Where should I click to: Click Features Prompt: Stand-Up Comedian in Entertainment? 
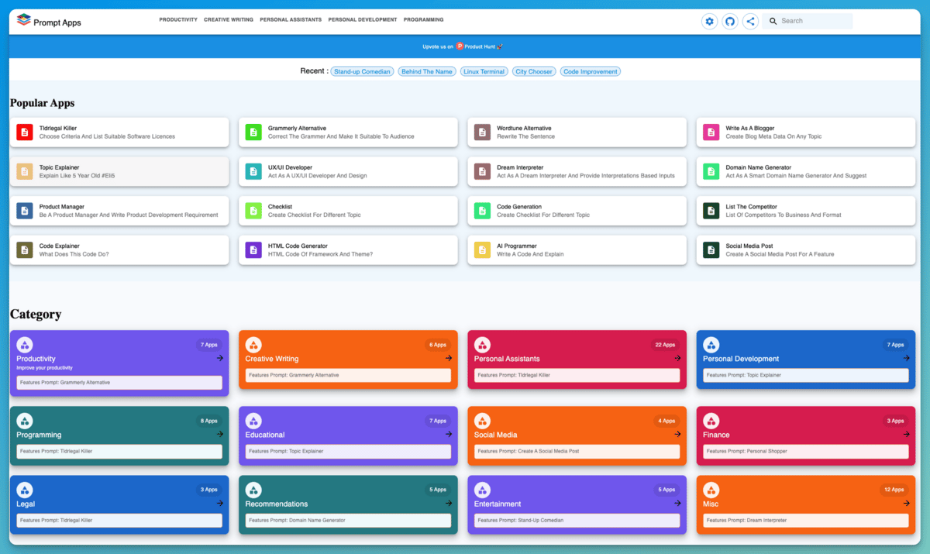577,520
